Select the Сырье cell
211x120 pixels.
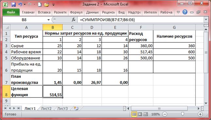coord(26,46)
